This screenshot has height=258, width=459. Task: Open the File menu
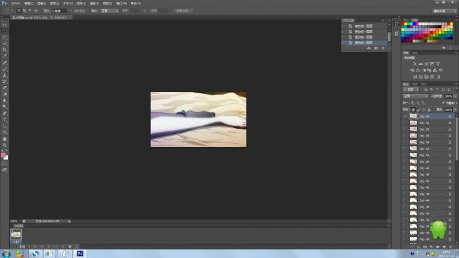point(16,3)
